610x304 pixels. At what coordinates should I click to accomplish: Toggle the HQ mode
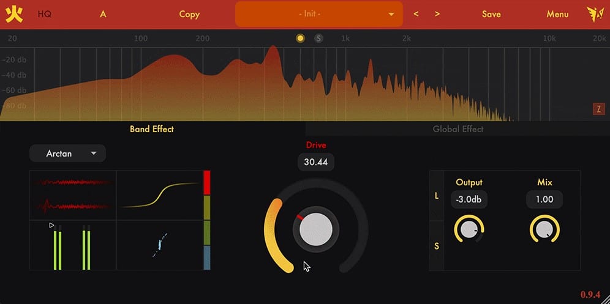click(45, 14)
